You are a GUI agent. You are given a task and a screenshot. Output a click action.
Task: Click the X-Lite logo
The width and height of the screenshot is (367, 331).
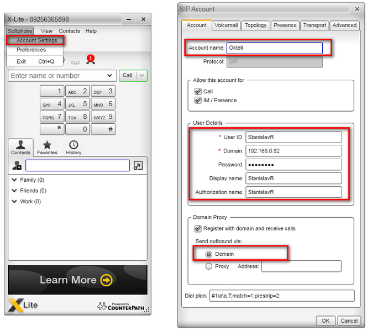coord(23,305)
